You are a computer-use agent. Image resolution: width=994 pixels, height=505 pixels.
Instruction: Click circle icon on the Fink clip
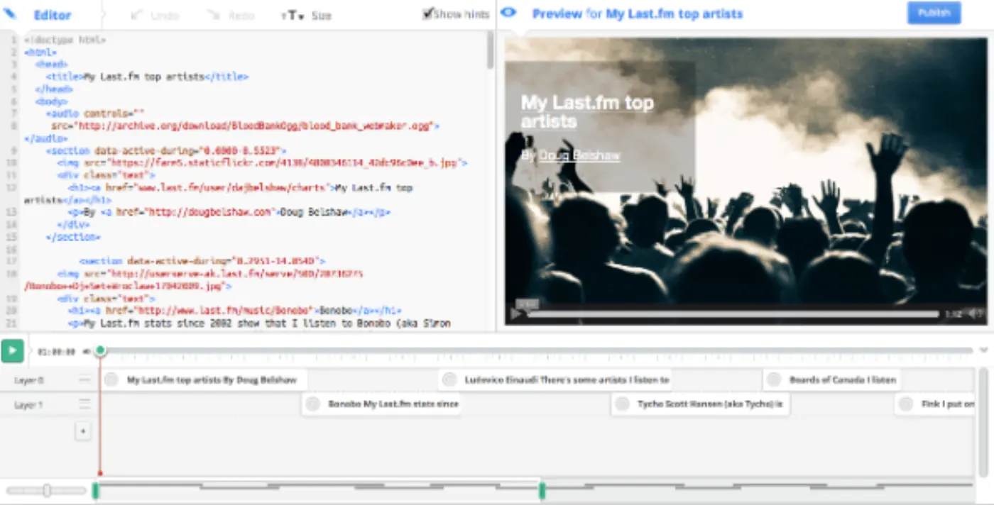(905, 404)
